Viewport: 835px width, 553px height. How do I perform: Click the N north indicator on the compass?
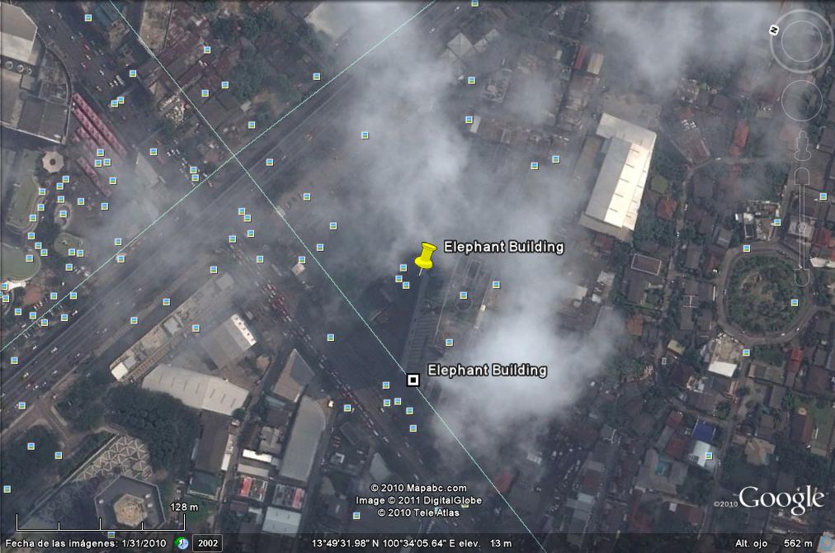click(x=774, y=30)
